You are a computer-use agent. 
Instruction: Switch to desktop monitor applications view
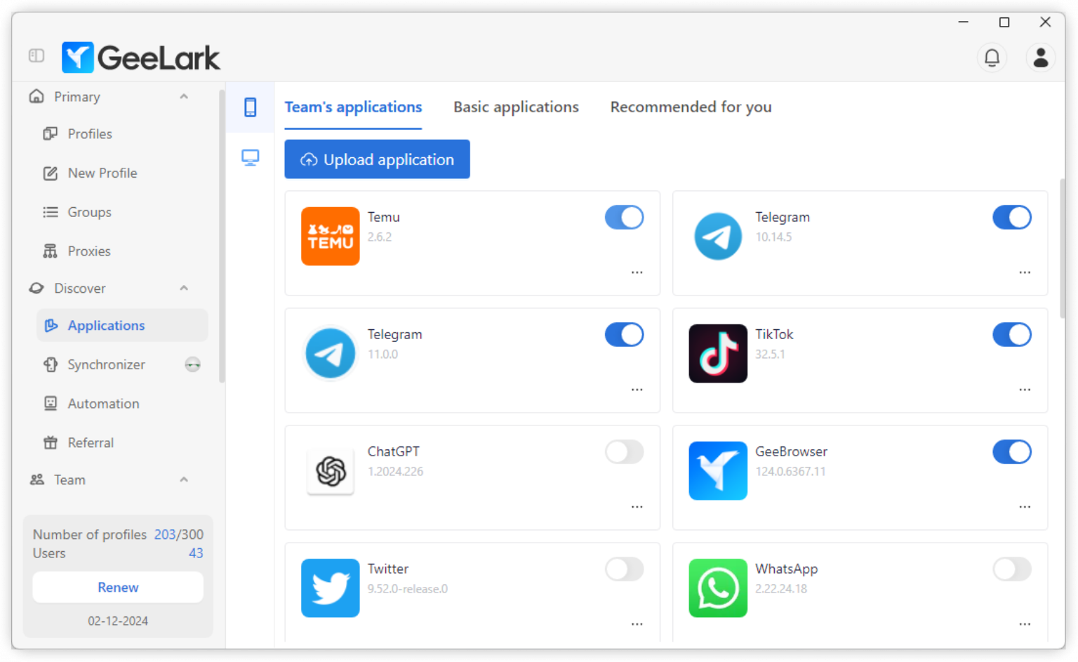(x=250, y=157)
